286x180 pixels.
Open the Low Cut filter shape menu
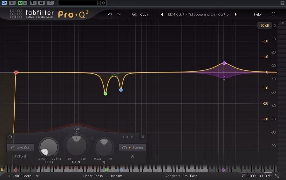pyautogui.click(x=20, y=148)
